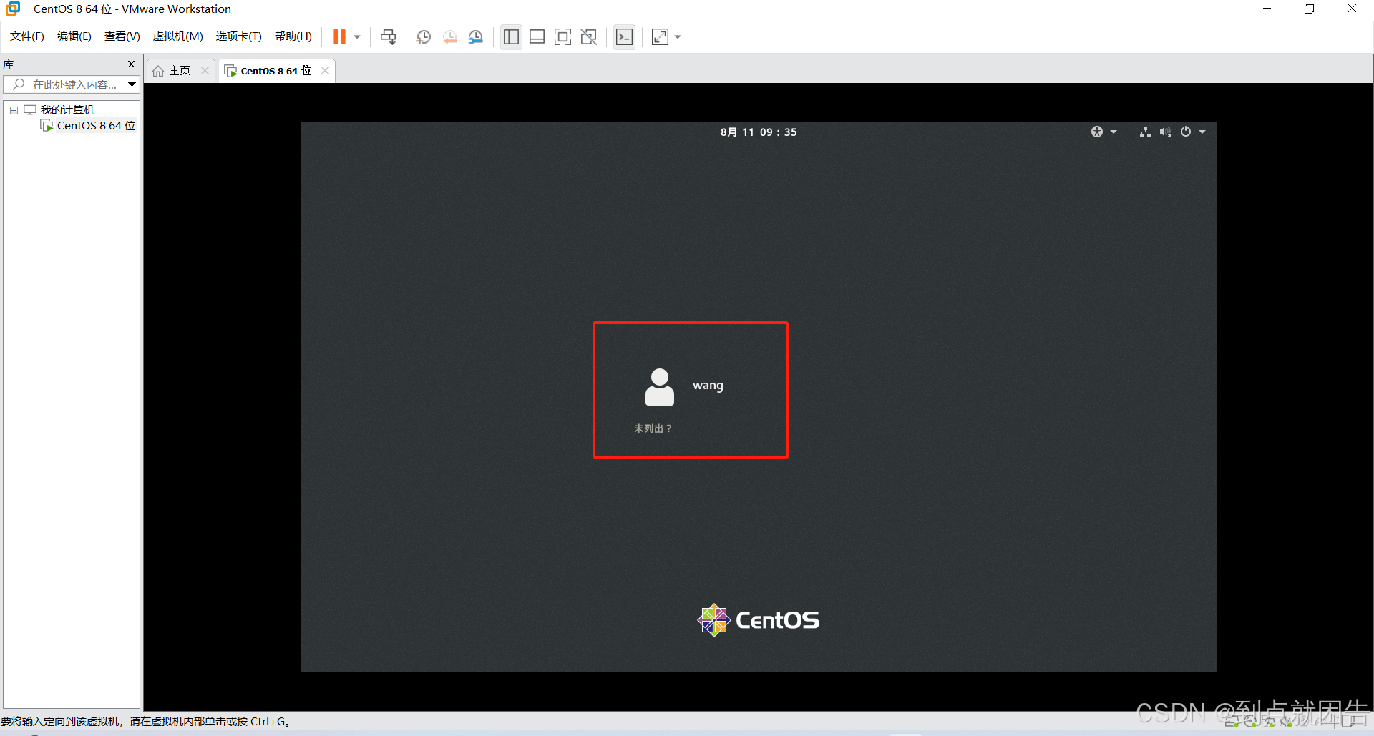This screenshot has height=736, width=1374.
Task: Click the CentOS logo on login screen
Action: (759, 619)
